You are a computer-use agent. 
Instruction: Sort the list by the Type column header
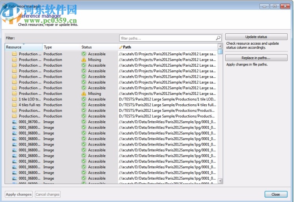pyautogui.click(x=61, y=47)
